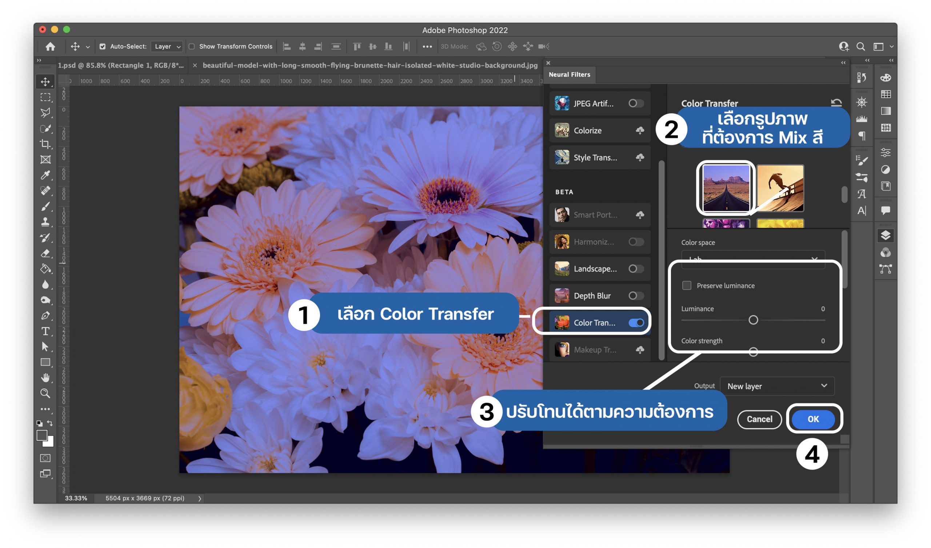Select the Zoom tool in toolbar
Image resolution: width=931 pixels, height=548 pixels.
tap(45, 393)
